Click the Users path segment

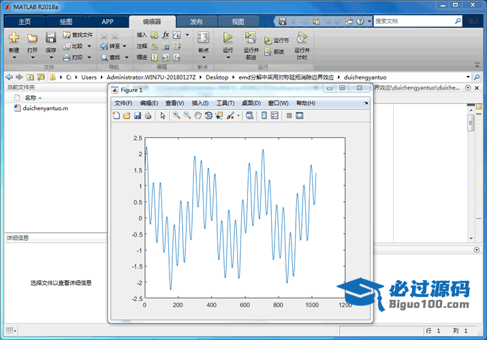89,78
